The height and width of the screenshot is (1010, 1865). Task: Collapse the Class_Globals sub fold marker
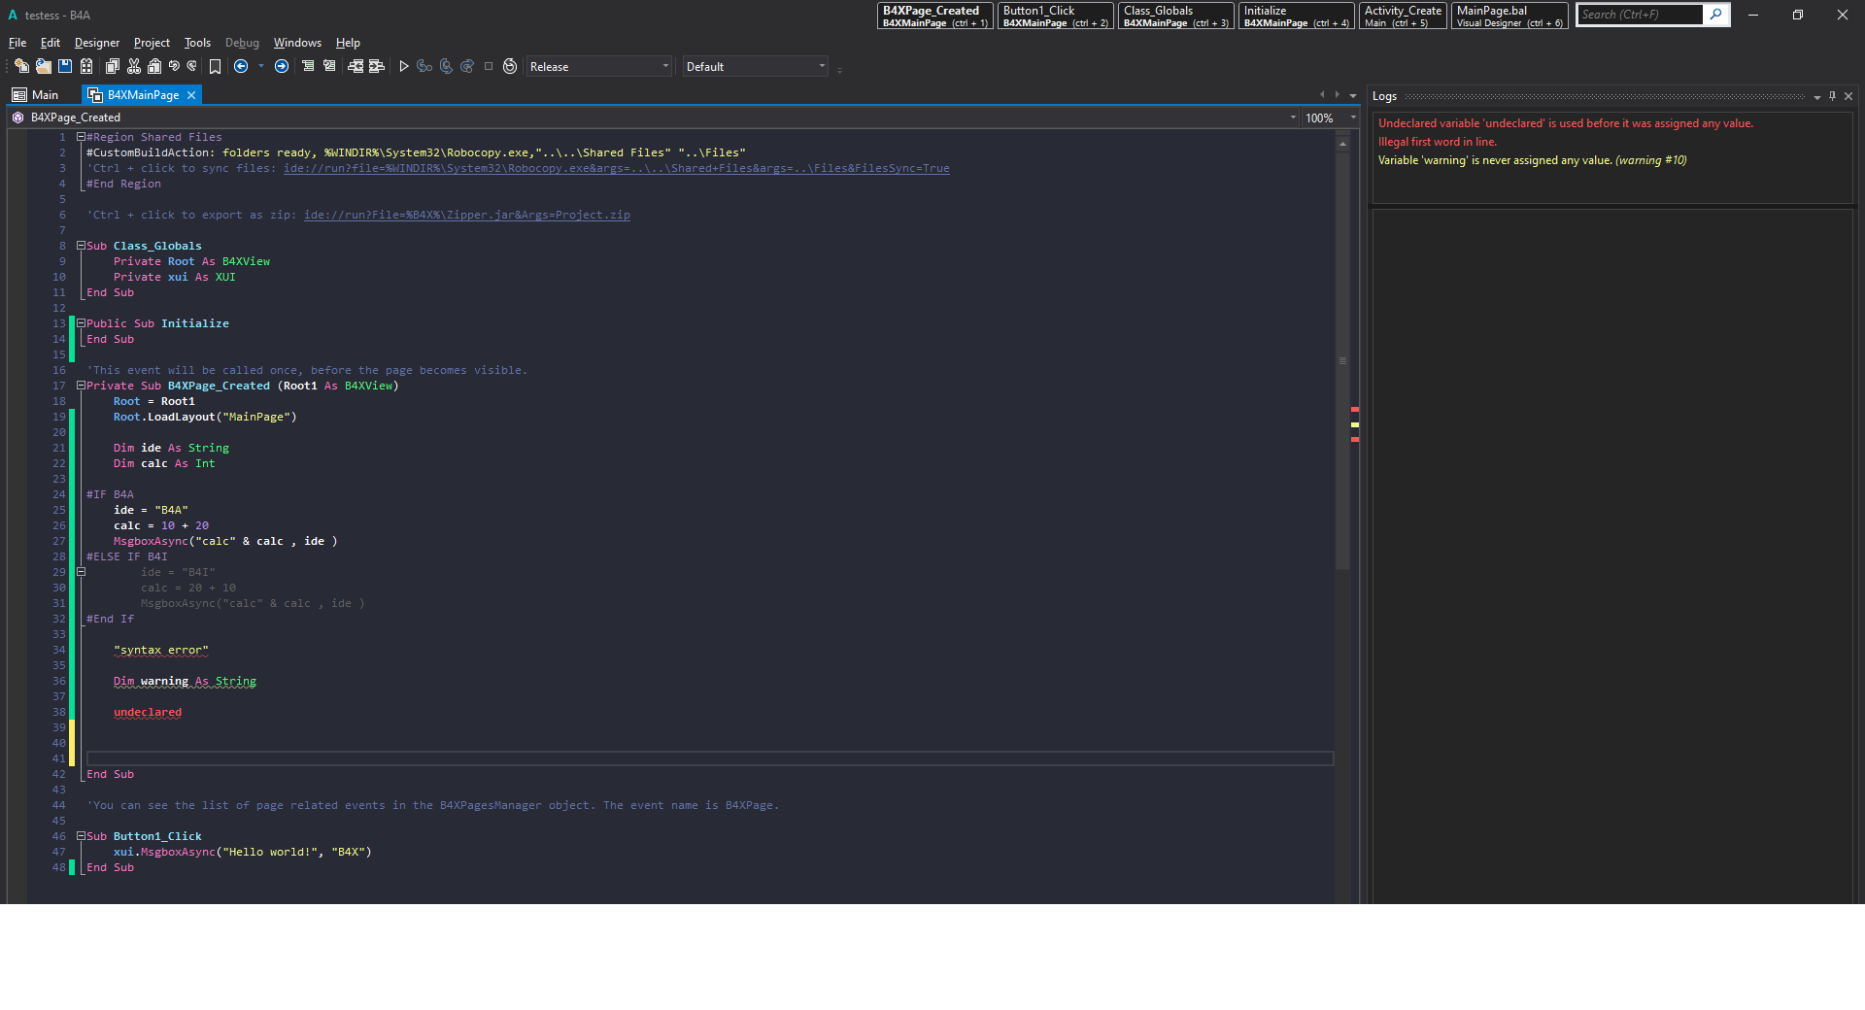(82, 246)
